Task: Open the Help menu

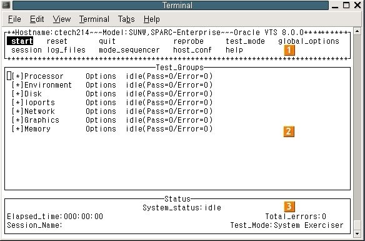Action: (152, 19)
